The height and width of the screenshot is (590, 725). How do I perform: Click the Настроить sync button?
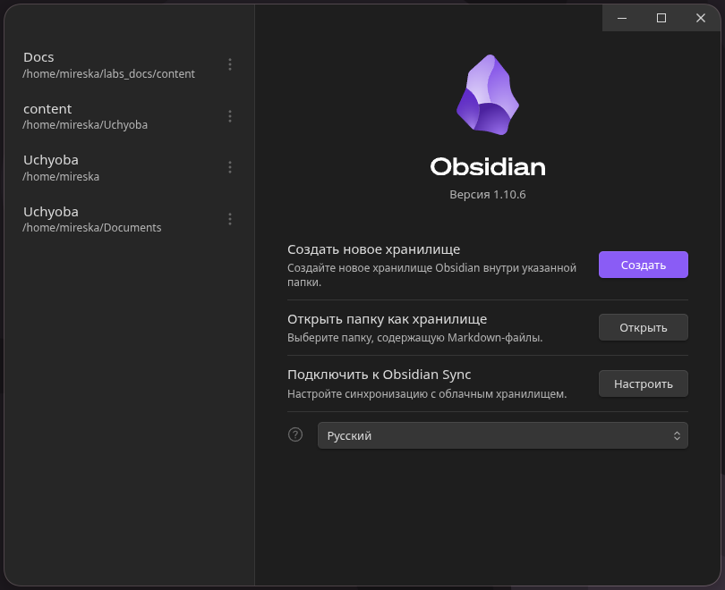click(644, 383)
